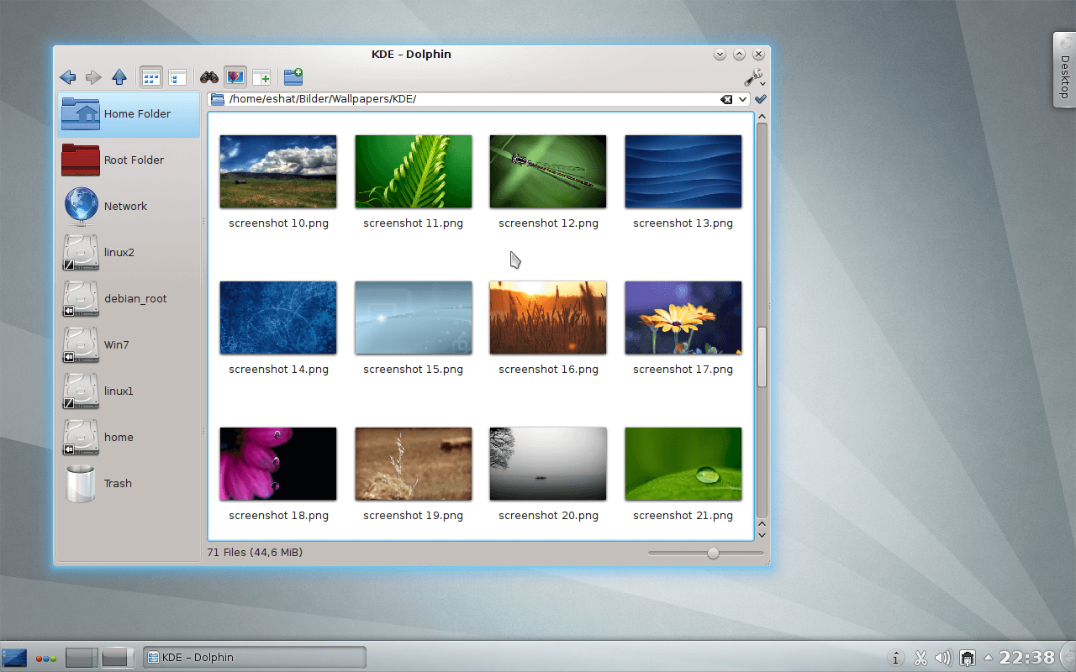Open Dolphin settings via wrench icon
This screenshot has height=672, width=1076.
point(752,76)
